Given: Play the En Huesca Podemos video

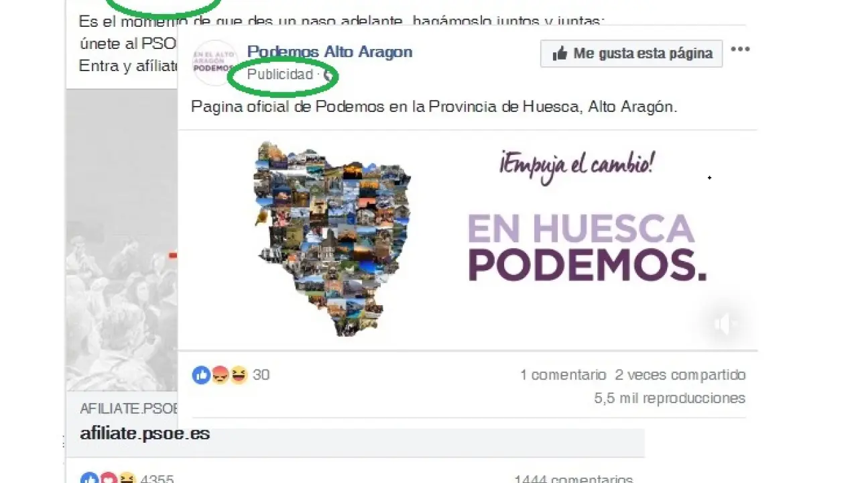Looking at the screenshot, I should coord(468,240).
